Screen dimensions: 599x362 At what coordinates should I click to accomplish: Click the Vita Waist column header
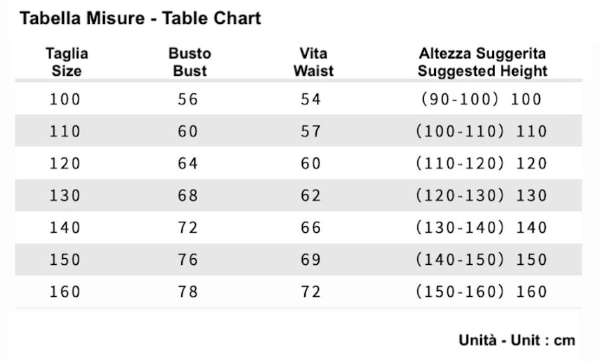click(313, 62)
